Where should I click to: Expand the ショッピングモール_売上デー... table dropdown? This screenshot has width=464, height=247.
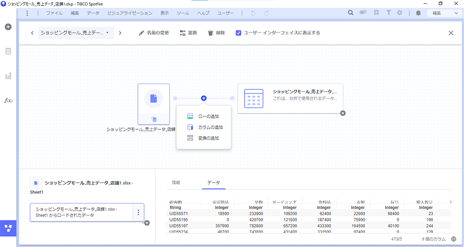pyautogui.click(x=76, y=33)
